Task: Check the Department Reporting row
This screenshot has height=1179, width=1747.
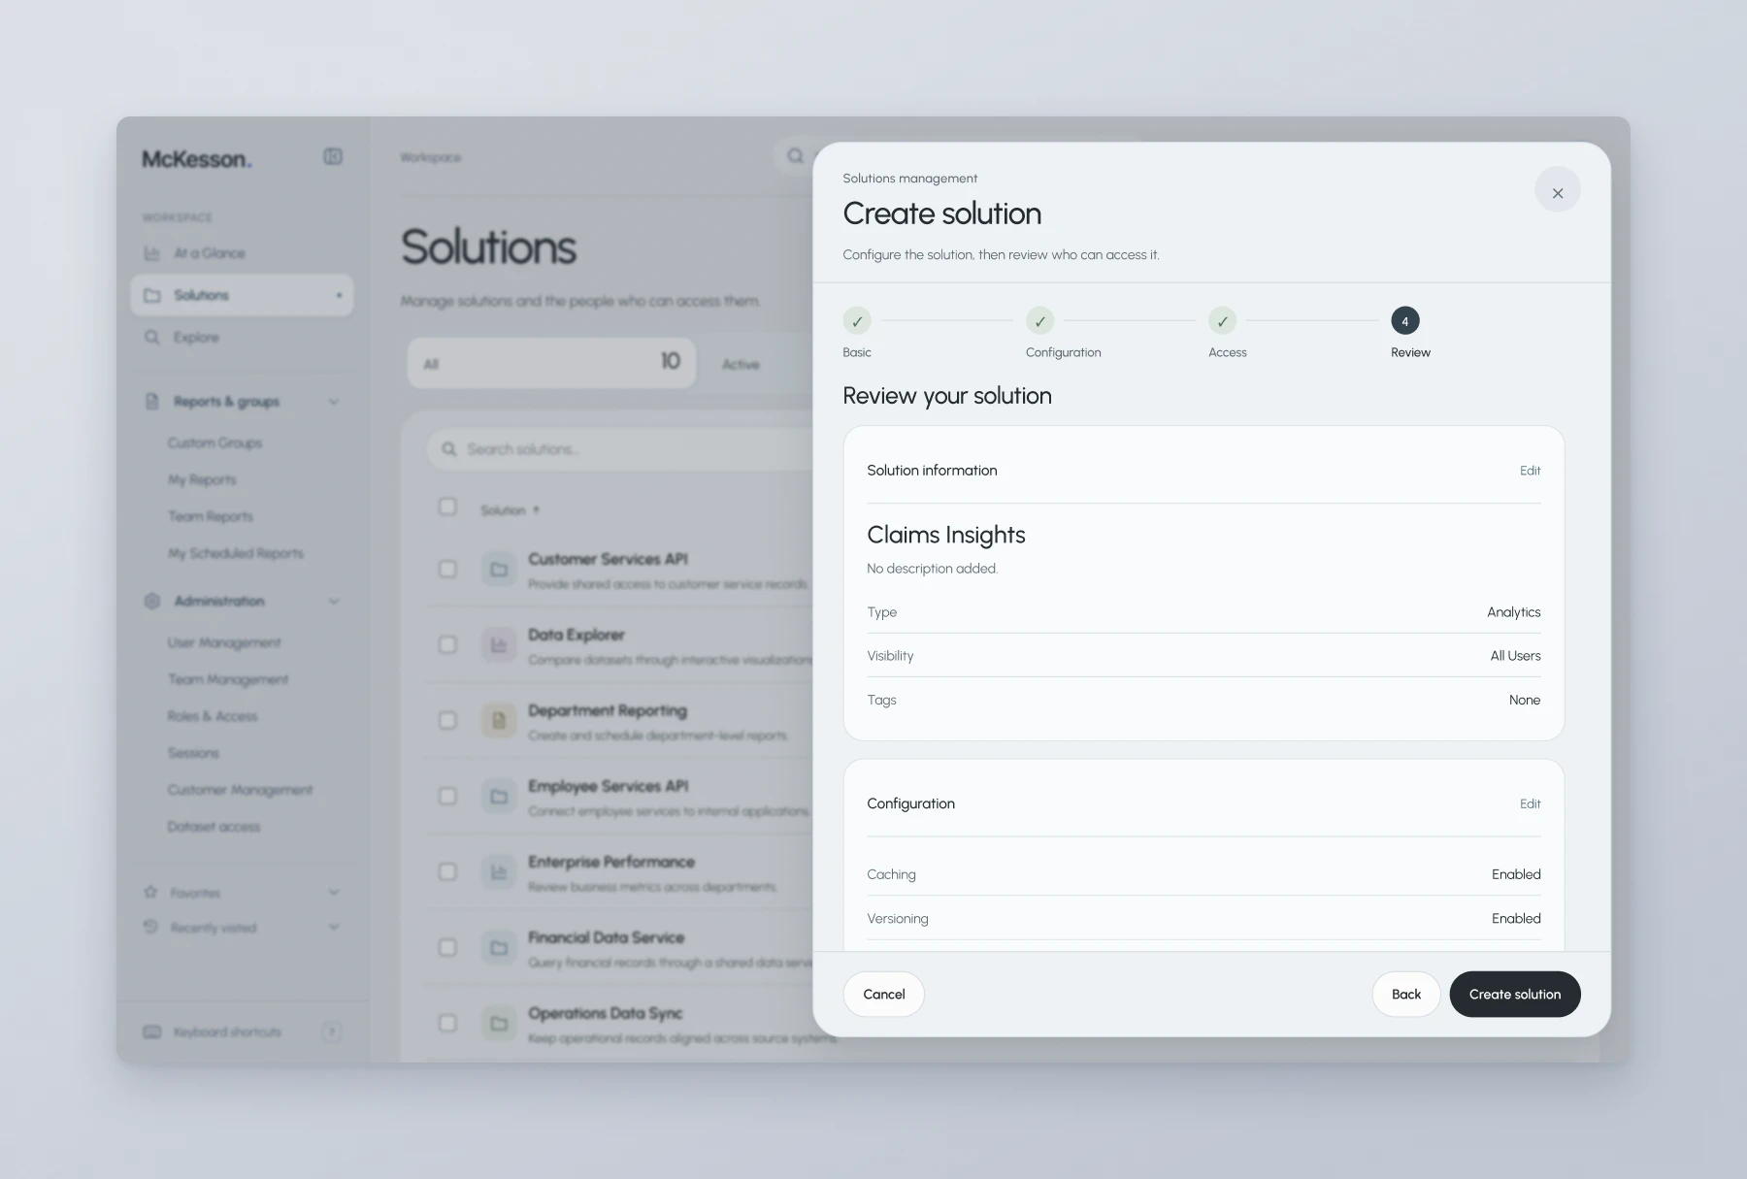Action: [447, 720]
